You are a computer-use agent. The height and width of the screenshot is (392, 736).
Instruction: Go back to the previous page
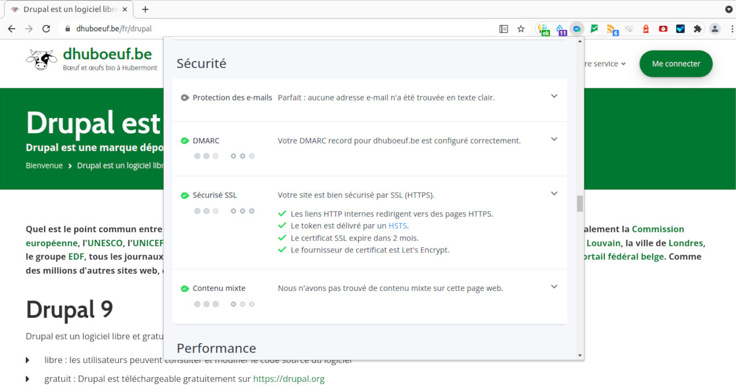coord(11,29)
